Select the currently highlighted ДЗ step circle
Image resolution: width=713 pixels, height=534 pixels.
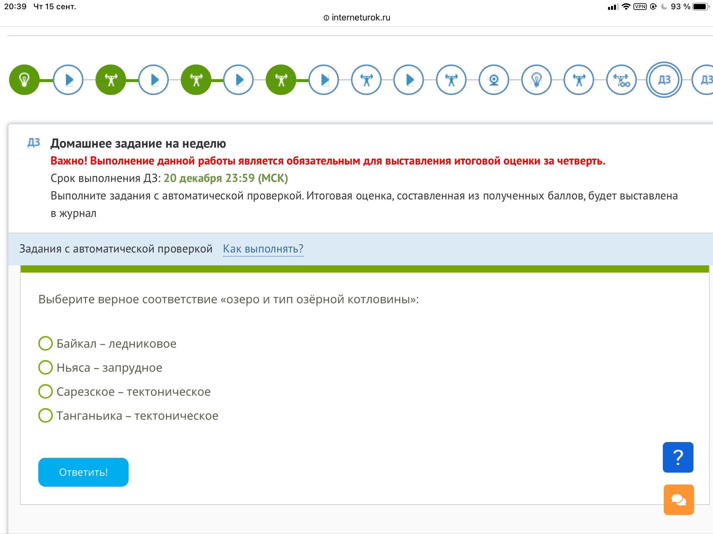(x=664, y=80)
